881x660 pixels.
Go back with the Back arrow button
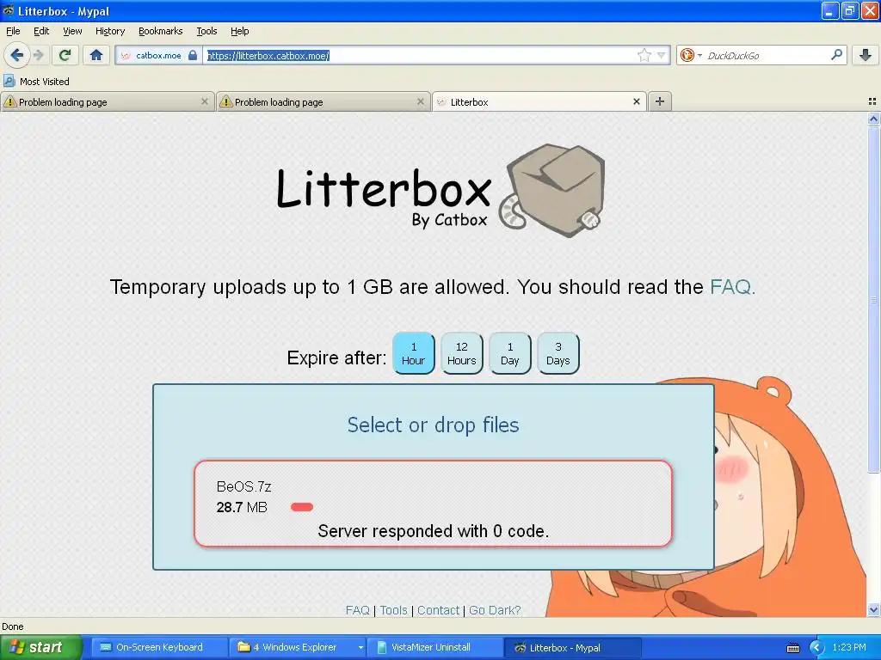coord(17,55)
